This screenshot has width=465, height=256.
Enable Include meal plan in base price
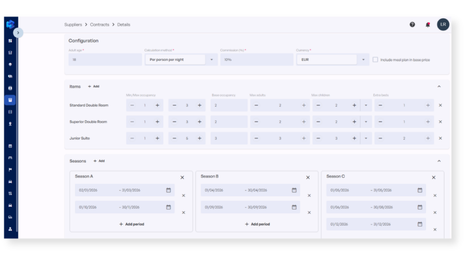pos(375,60)
